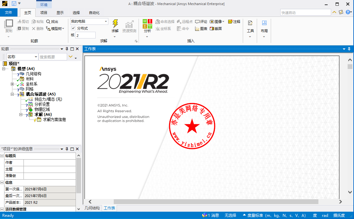Collapse the 耦合场谐波 (A5) tree node
Screen dimensions: 354x219
(12, 94)
